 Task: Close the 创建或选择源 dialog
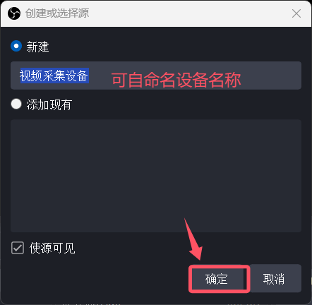coord(296,13)
